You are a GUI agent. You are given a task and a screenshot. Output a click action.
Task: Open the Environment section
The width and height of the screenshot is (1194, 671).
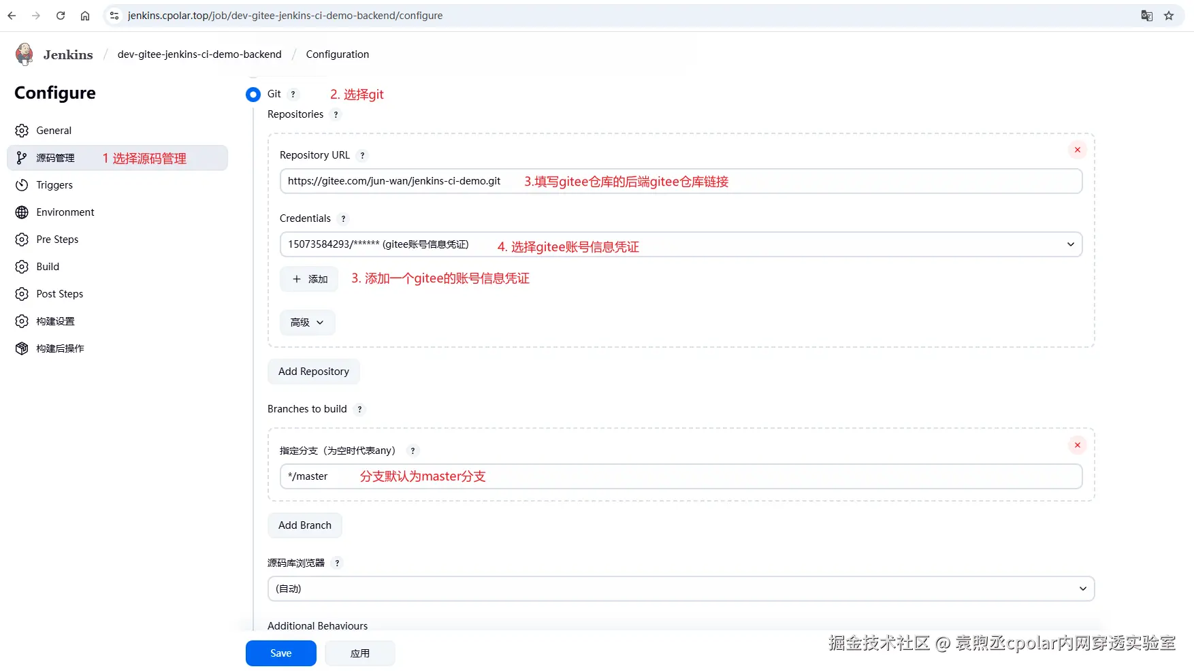point(117,212)
